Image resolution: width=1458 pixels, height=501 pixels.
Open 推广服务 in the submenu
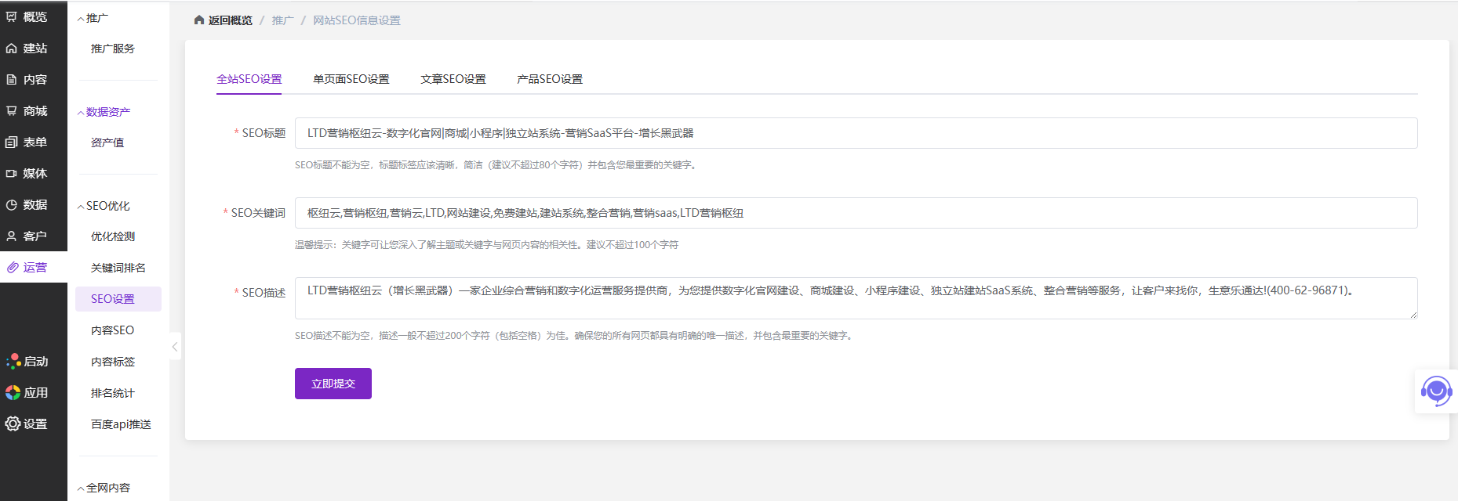tap(113, 49)
